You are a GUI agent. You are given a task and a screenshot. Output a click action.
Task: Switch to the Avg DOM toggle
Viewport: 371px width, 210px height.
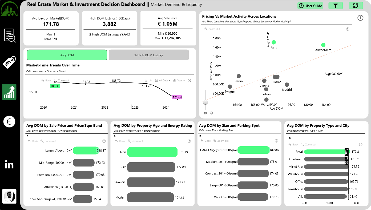click(67, 55)
